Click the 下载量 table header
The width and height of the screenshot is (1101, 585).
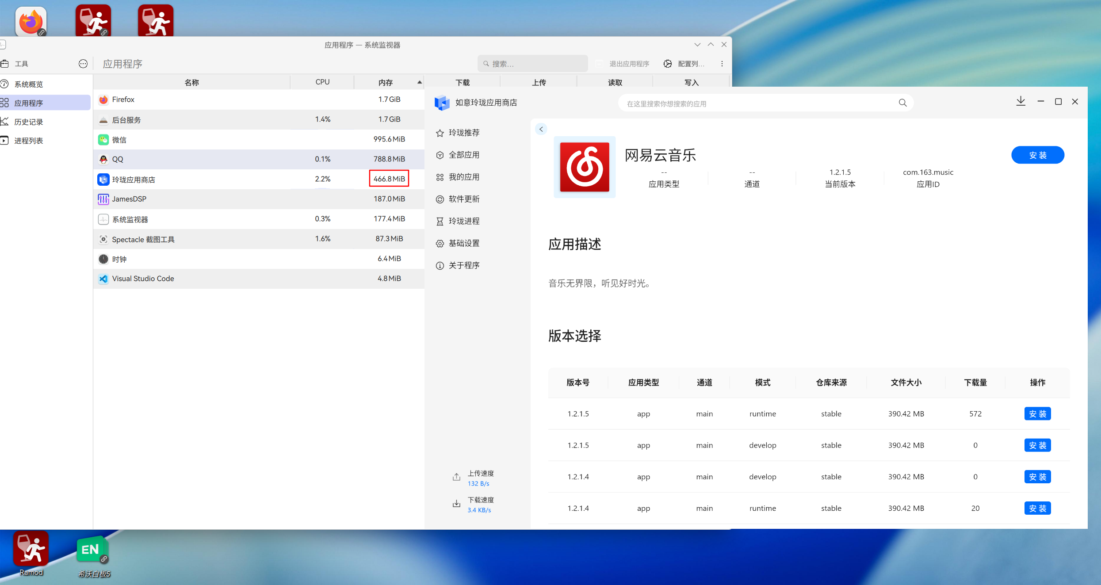point(975,382)
